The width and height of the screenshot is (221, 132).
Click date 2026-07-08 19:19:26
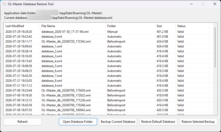pos(19,95)
